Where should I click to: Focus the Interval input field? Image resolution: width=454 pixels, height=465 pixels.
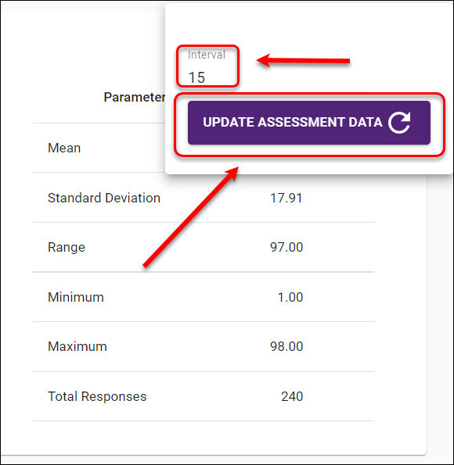(207, 66)
